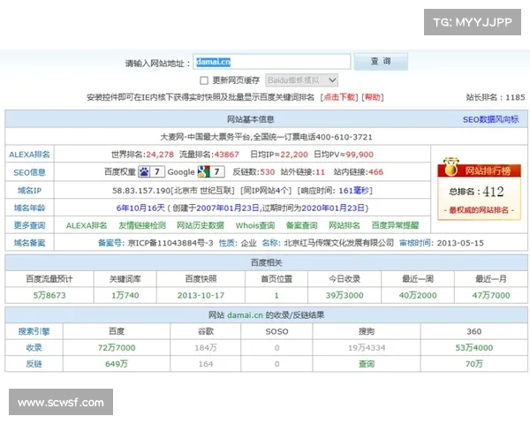Open green ALEXA排名 query link
Viewport: 530px width, 424px height.
[x=87, y=225]
